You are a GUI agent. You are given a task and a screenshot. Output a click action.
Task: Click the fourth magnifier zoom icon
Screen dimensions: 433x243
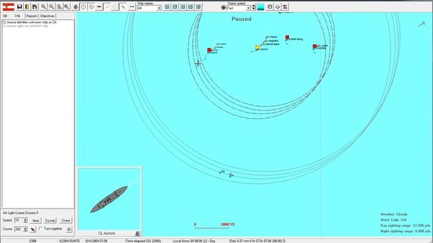(67, 7)
